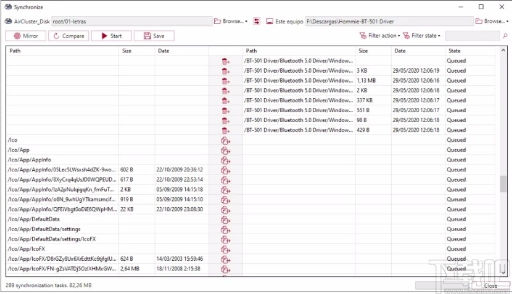Click the Mirror button
The height and width of the screenshot is (294, 512).
pos(26,36)
